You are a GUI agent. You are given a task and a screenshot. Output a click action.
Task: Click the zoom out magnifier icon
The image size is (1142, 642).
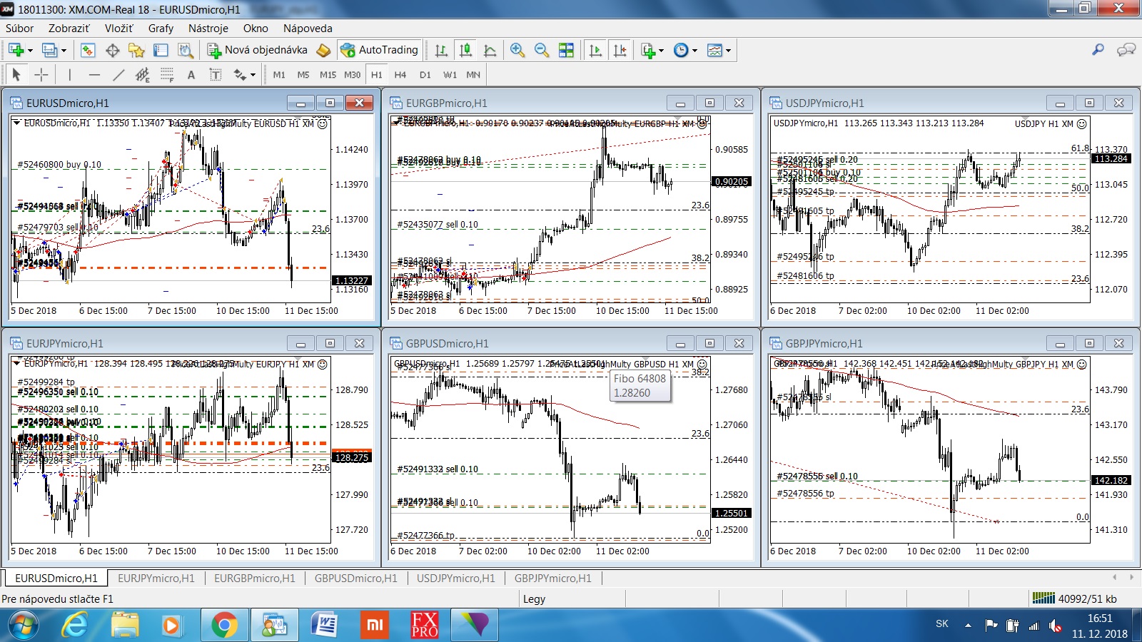click(x=542, y=50)
